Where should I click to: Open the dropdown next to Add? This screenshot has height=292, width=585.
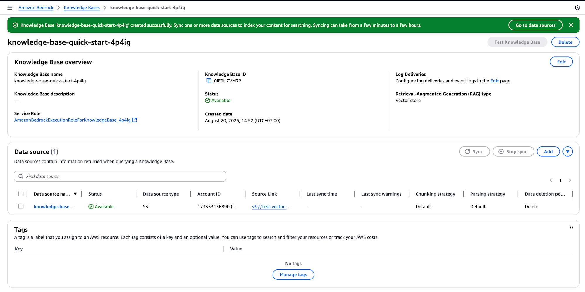[567, 151]
